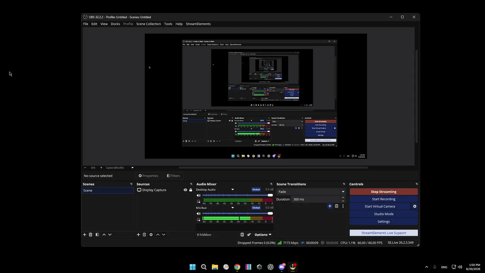Move scene up with the arrow icon
485x273 pixels.
pos(104,235)
